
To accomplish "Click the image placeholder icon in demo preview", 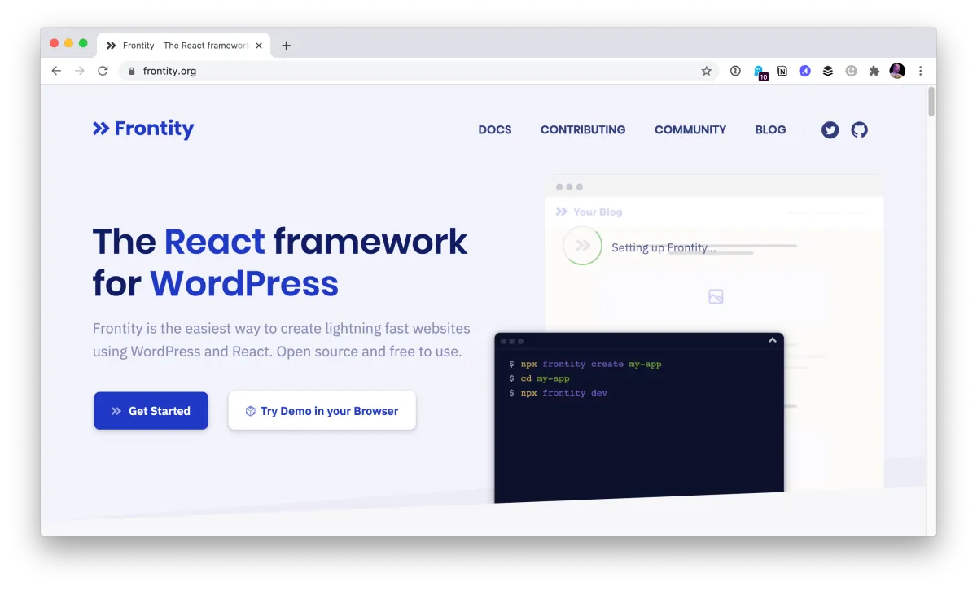I will (x=716, y=296).
